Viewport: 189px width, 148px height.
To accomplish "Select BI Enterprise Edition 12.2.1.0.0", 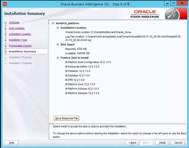I will [x=82, y=66].
